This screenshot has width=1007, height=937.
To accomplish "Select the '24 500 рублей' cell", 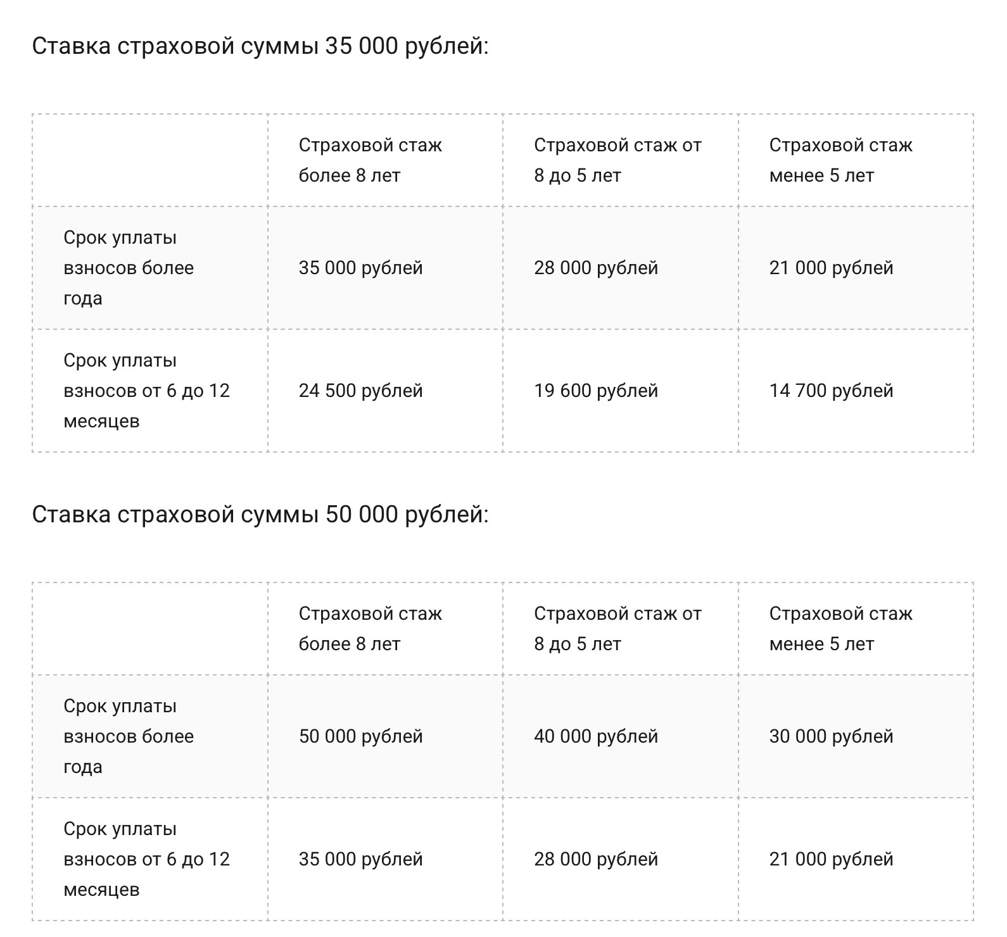I will [x=360, y=391].
